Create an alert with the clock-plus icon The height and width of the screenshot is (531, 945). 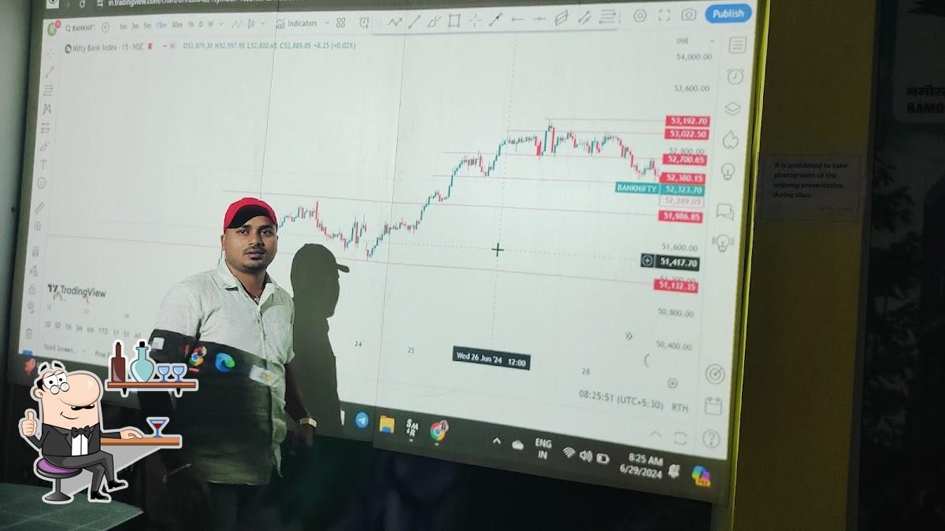click(365, 23)
